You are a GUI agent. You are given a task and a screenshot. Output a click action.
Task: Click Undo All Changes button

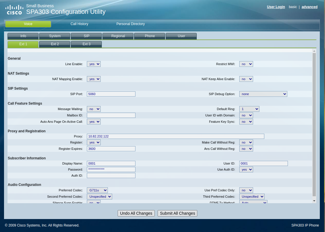coord(136,213)
